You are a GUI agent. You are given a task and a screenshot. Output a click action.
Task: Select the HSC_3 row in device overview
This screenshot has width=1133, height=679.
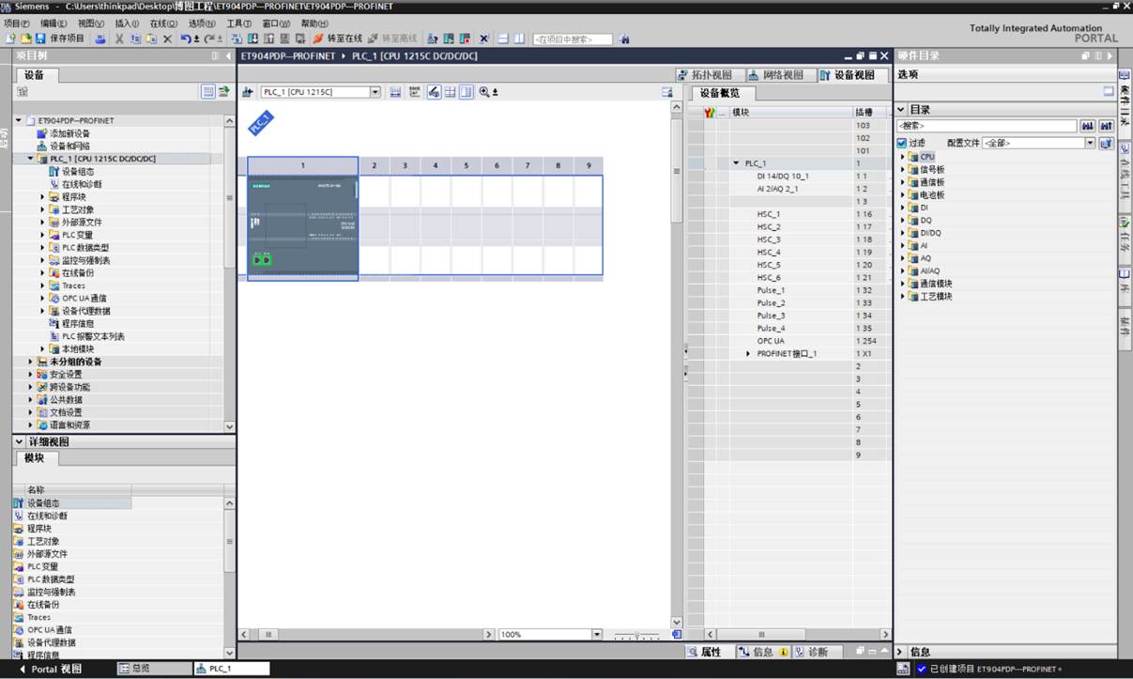pyautogui.click(x=789, y=239)
